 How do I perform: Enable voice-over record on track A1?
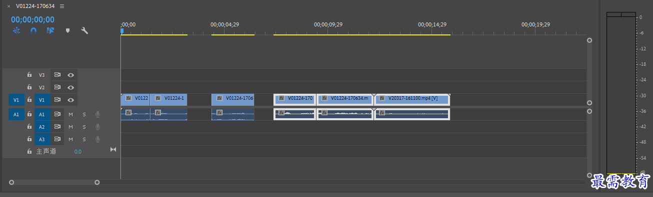[x=97, y=114]
